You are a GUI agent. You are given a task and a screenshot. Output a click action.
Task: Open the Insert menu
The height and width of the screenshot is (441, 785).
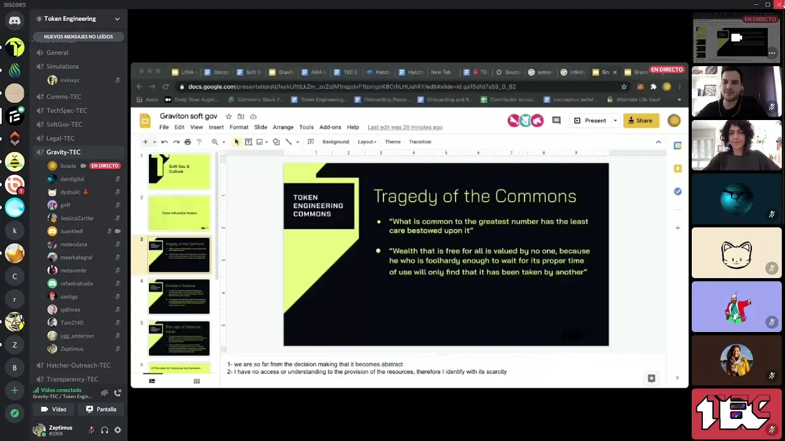(216, 127)
